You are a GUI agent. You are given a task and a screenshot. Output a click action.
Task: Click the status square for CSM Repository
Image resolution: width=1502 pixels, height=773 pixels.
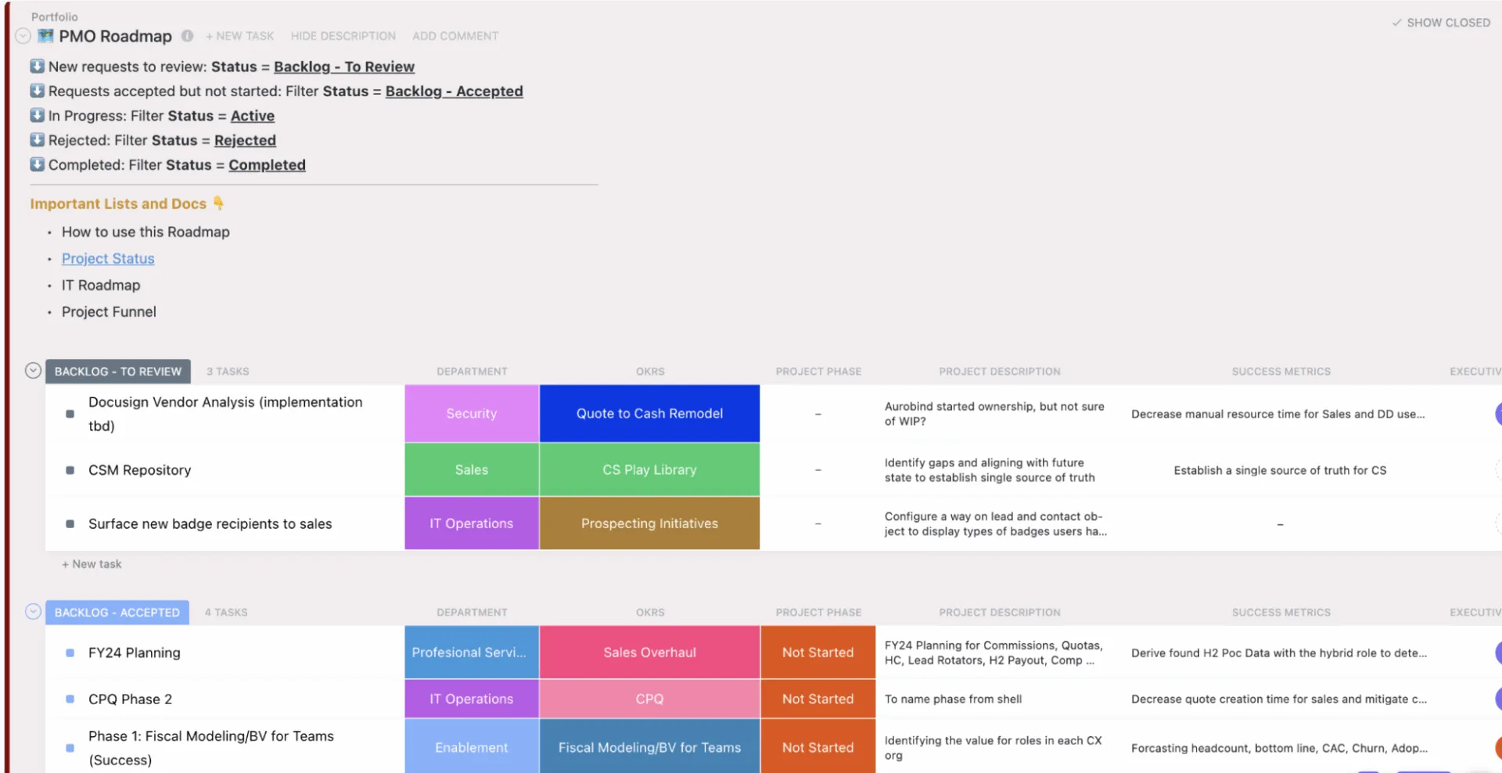click(x=70, y=470)
